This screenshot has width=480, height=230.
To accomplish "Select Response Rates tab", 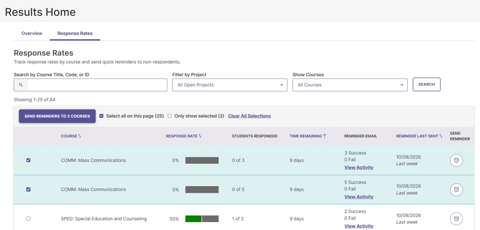I will click(x=75, y=33).
